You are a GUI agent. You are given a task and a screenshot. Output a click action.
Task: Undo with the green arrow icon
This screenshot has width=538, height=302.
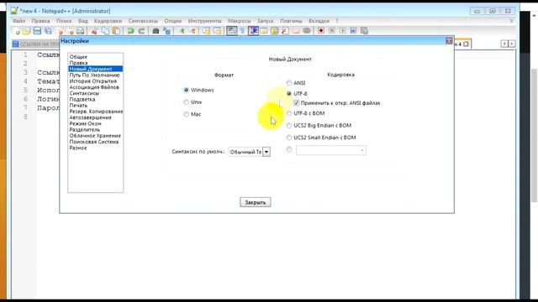tap(130, 31)
